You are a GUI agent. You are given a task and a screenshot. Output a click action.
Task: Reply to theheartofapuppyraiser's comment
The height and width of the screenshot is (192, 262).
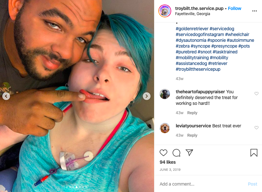(x=192, y=113)
